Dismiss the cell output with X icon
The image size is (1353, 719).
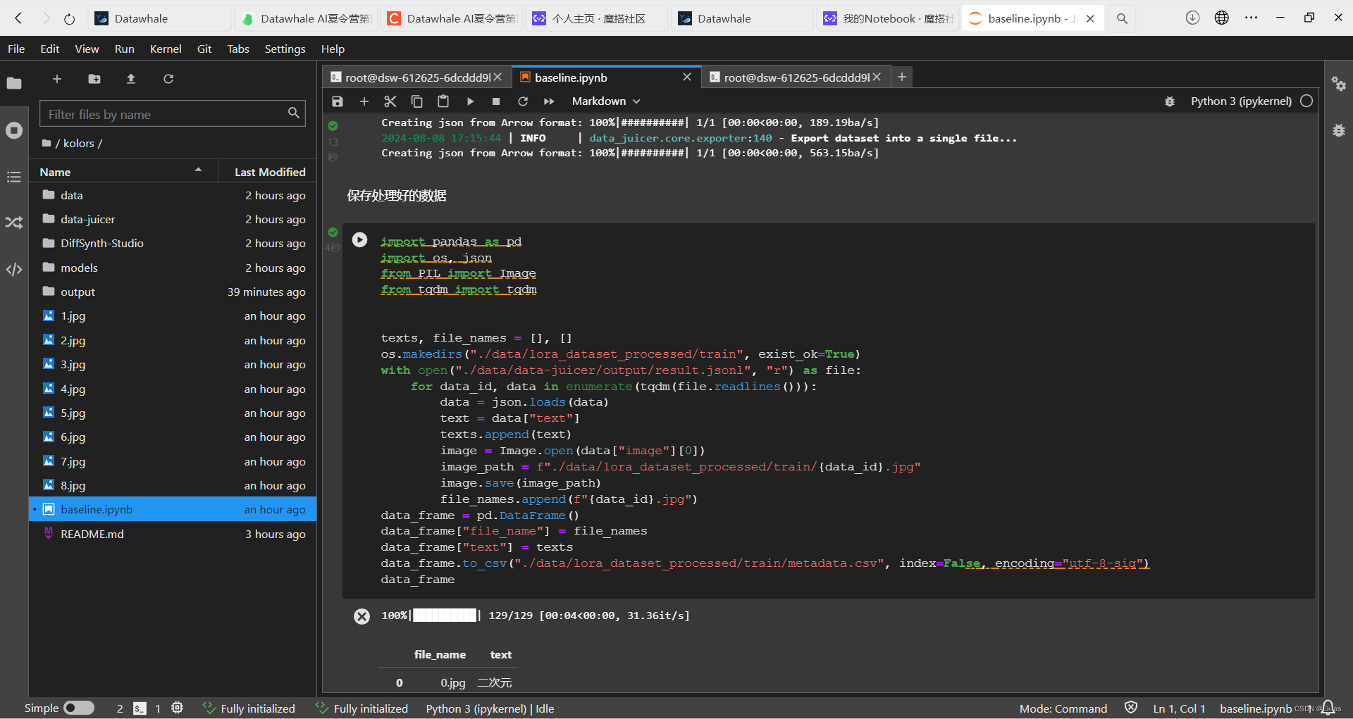362,617
